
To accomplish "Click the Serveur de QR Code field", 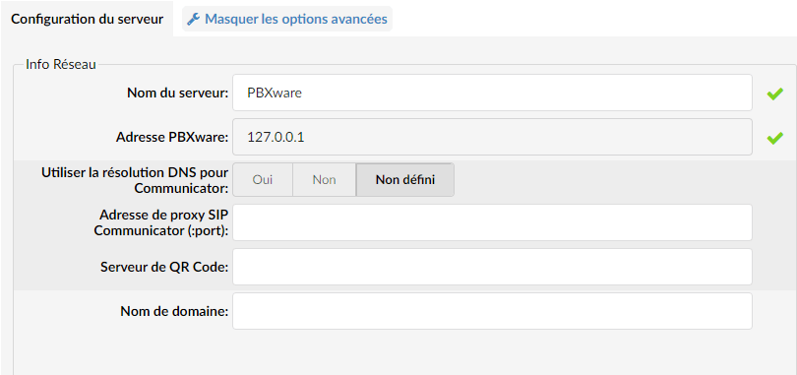I will (492, 267).
